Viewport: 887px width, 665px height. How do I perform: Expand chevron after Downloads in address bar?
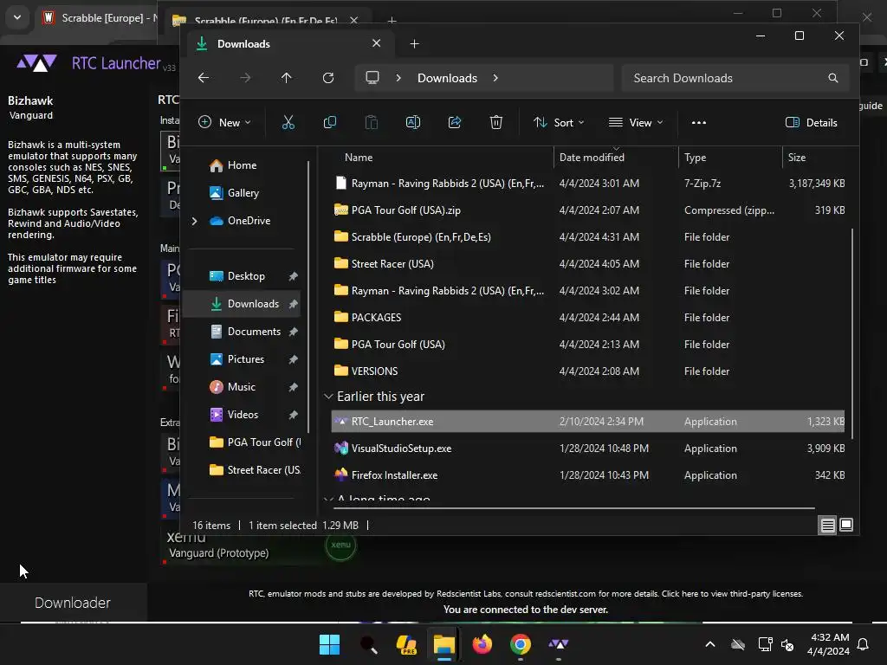(495, 78)
